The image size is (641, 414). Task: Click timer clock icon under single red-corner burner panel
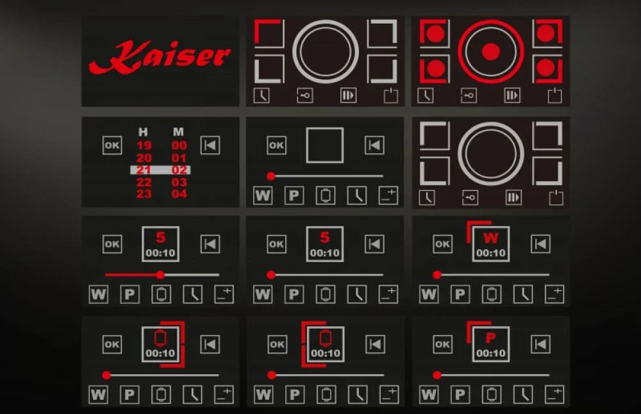point(262,95)
